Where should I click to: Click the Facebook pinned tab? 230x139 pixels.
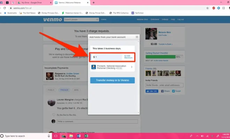(1, 3)
